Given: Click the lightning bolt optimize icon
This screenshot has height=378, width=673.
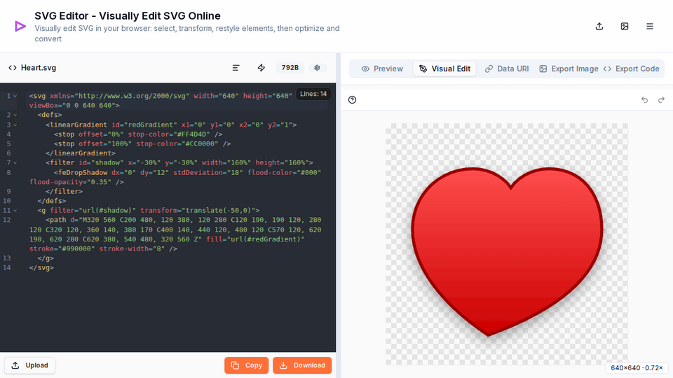Looking at the screenshot, I should click(x=261, y=68).
